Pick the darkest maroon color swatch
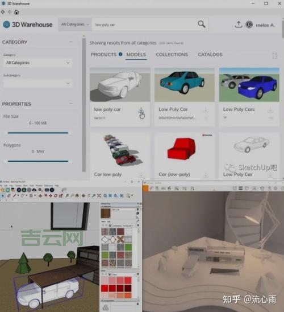 point(128,288)
